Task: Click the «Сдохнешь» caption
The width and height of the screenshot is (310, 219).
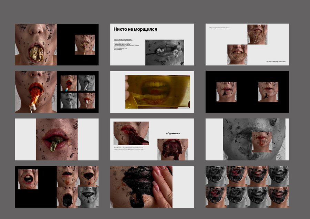Action: pyautogui.click(x=173, y=133)
